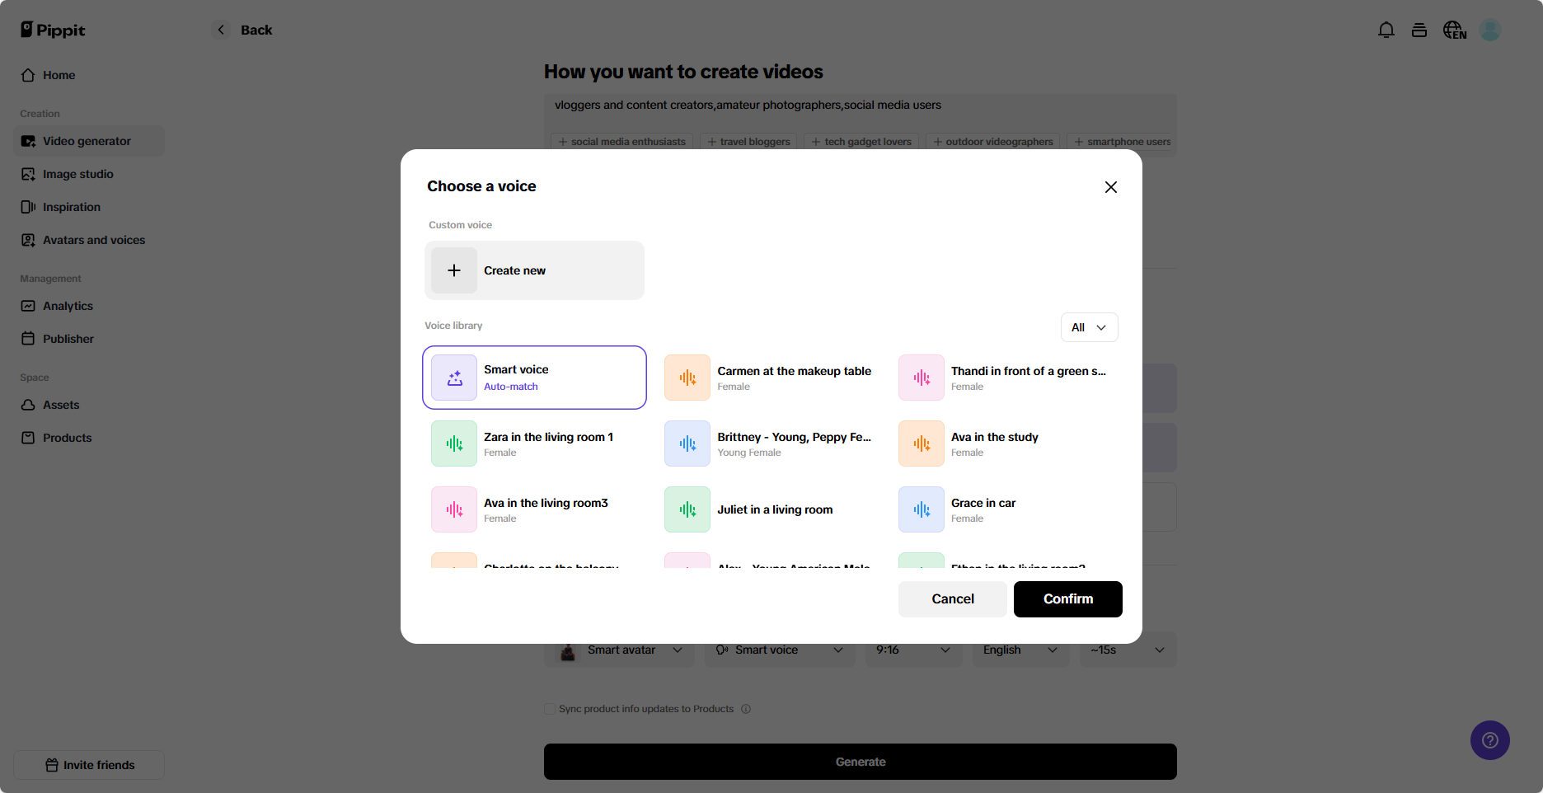Confirm the chosen voice
Viewport: 1543px width, 793px height.
[1067, 599]
